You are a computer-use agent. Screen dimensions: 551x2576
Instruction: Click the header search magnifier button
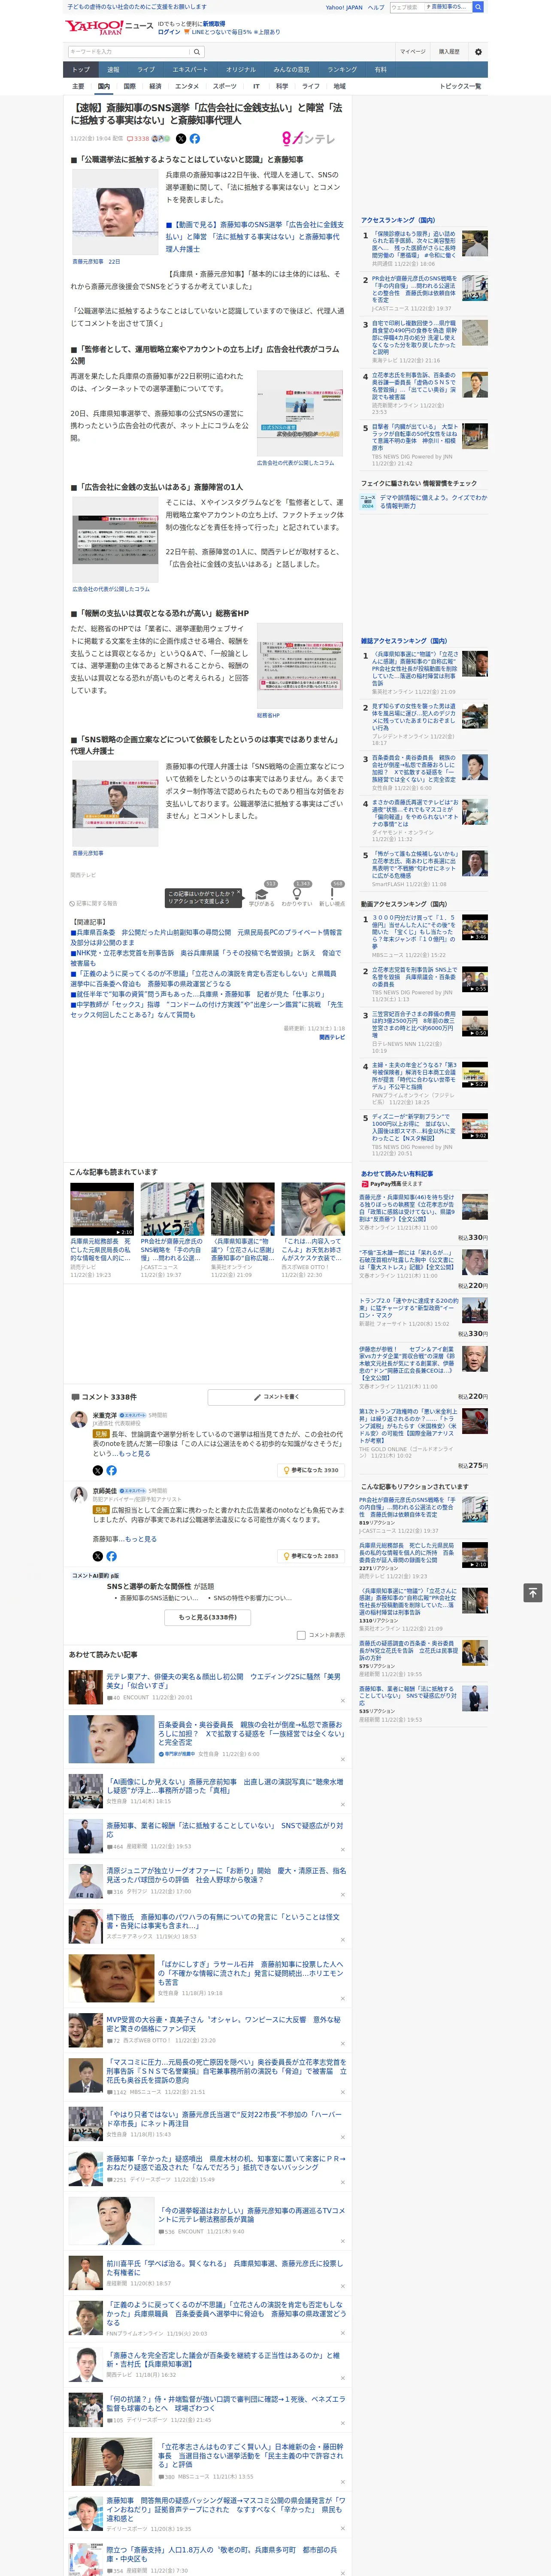(478, 7)
